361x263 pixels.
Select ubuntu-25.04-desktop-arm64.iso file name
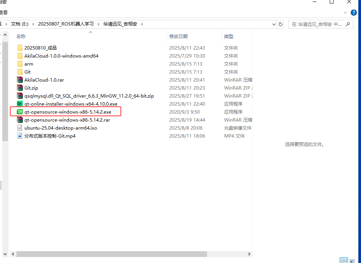tap(61, 128)
